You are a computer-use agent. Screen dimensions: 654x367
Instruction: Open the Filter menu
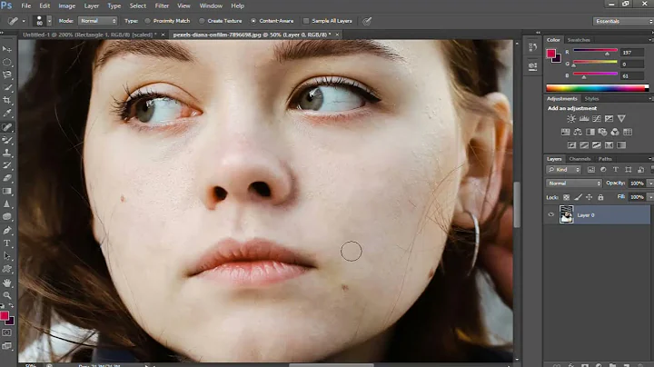[x=162, y=5]
